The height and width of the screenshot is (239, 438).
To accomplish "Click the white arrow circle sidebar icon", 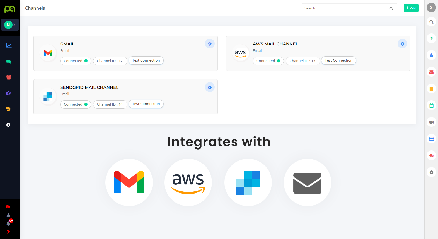I will 8,125.
